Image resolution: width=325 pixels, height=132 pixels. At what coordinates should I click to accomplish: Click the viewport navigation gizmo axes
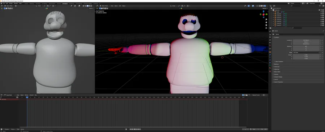(x=264, y=14)
